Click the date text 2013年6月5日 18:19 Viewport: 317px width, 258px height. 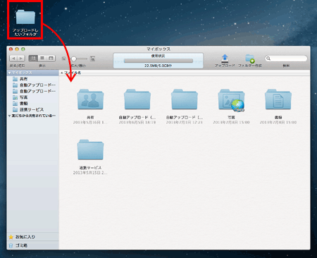click(x=137, y=123)
